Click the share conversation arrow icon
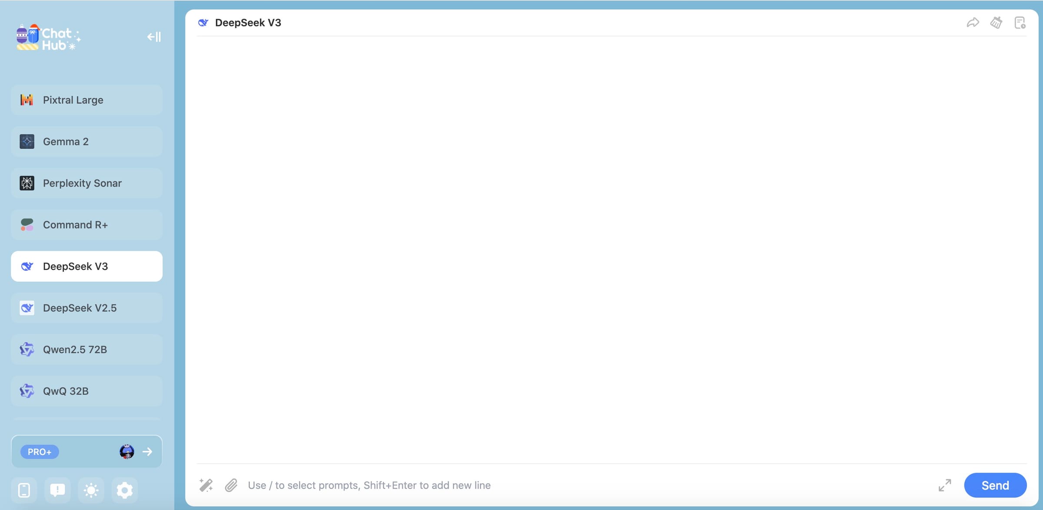 (x=973, y=23)
